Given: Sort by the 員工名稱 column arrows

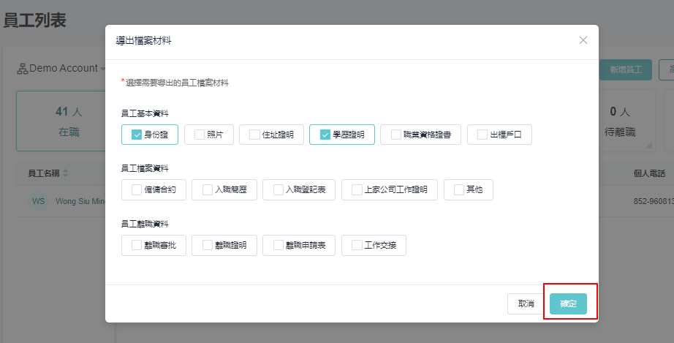Looking at the screenshot, I should (65, 173).
